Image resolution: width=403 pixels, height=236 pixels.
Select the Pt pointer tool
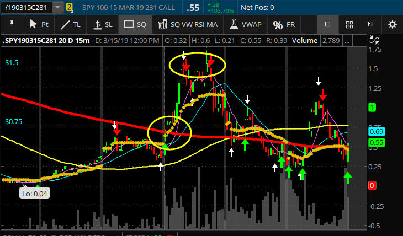point(39,24)
